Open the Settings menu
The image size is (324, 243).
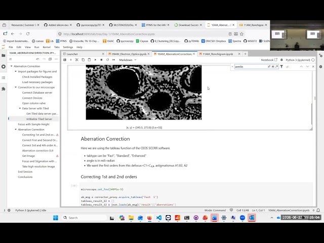pos(68,47)
